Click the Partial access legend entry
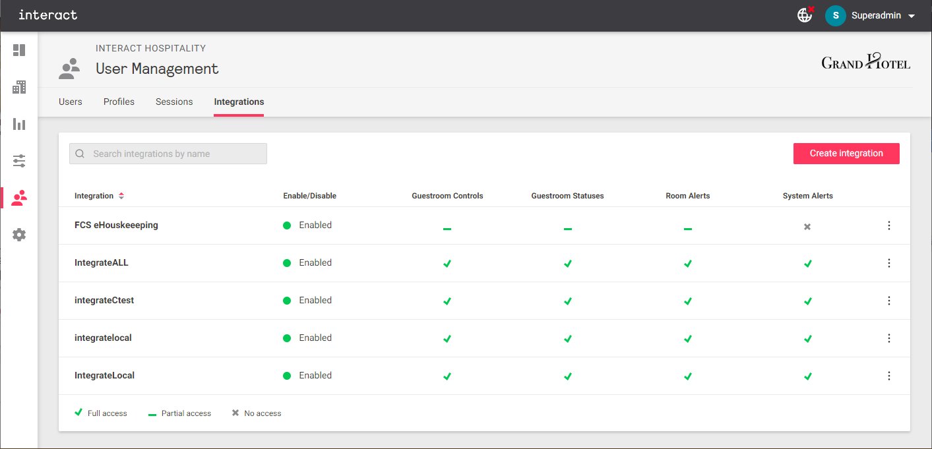This screenshot has height=449, width=932. click(179, 413)
